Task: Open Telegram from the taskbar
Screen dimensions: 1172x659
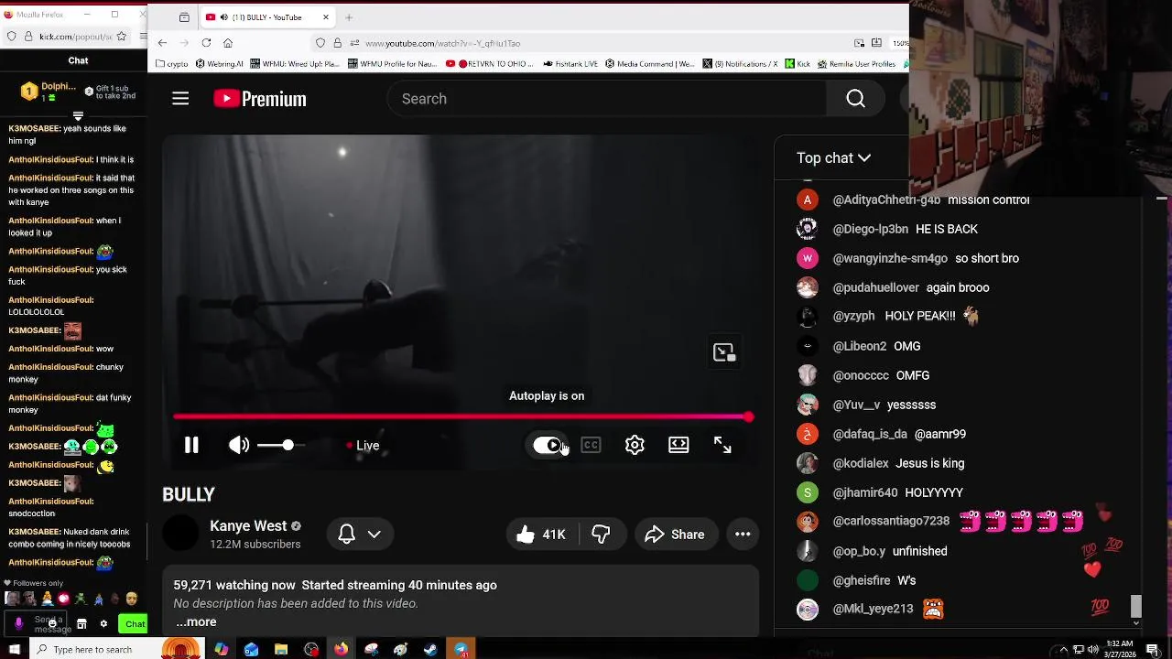Action: (461, 650)
